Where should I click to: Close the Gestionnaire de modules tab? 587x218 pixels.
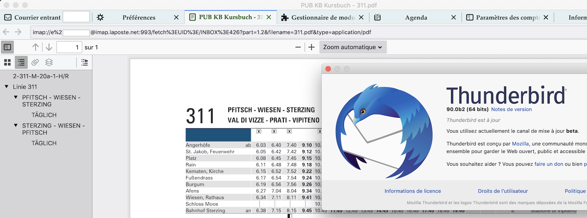tap(361, 18)
